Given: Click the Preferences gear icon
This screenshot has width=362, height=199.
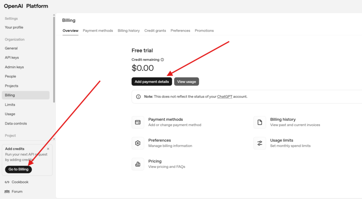Looking at the screenshot, I should (138, 143).
